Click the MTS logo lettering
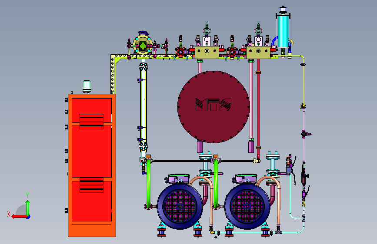Viewport: 377px width, 244px height. pos(214,105)
